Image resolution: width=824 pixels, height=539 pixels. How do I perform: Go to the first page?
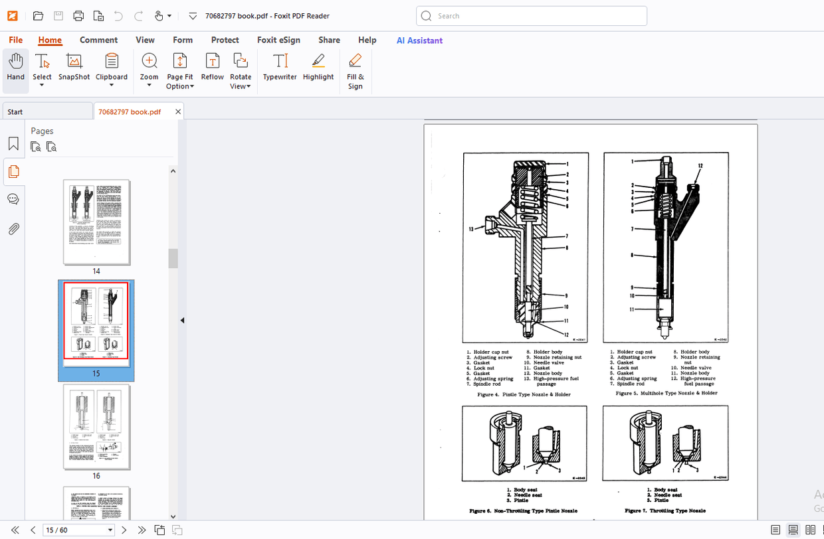[x=15, y=530]
